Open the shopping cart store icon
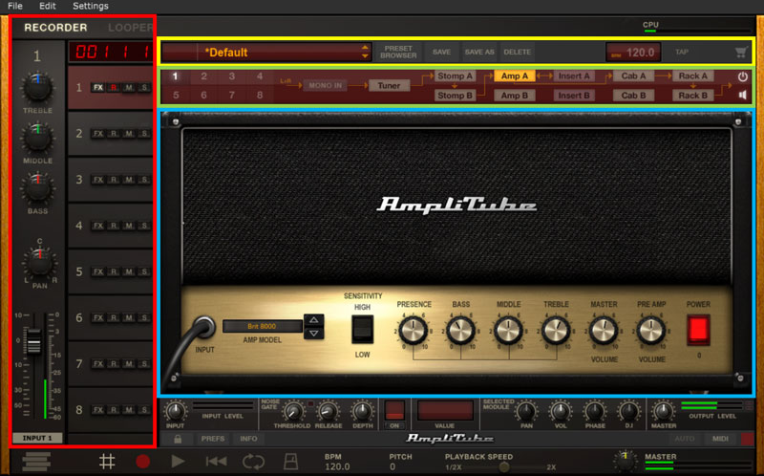 click(741, 53)
